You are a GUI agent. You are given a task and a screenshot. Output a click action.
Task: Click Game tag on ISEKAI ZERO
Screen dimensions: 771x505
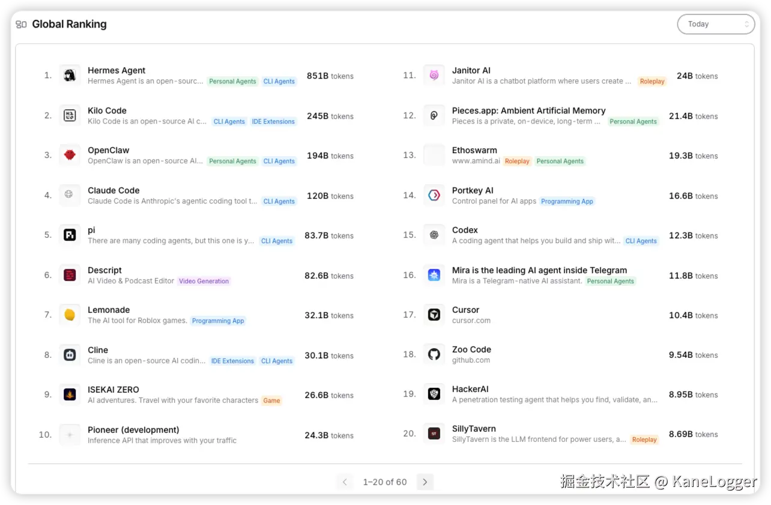pyautogui.click(x=271, y=401)
